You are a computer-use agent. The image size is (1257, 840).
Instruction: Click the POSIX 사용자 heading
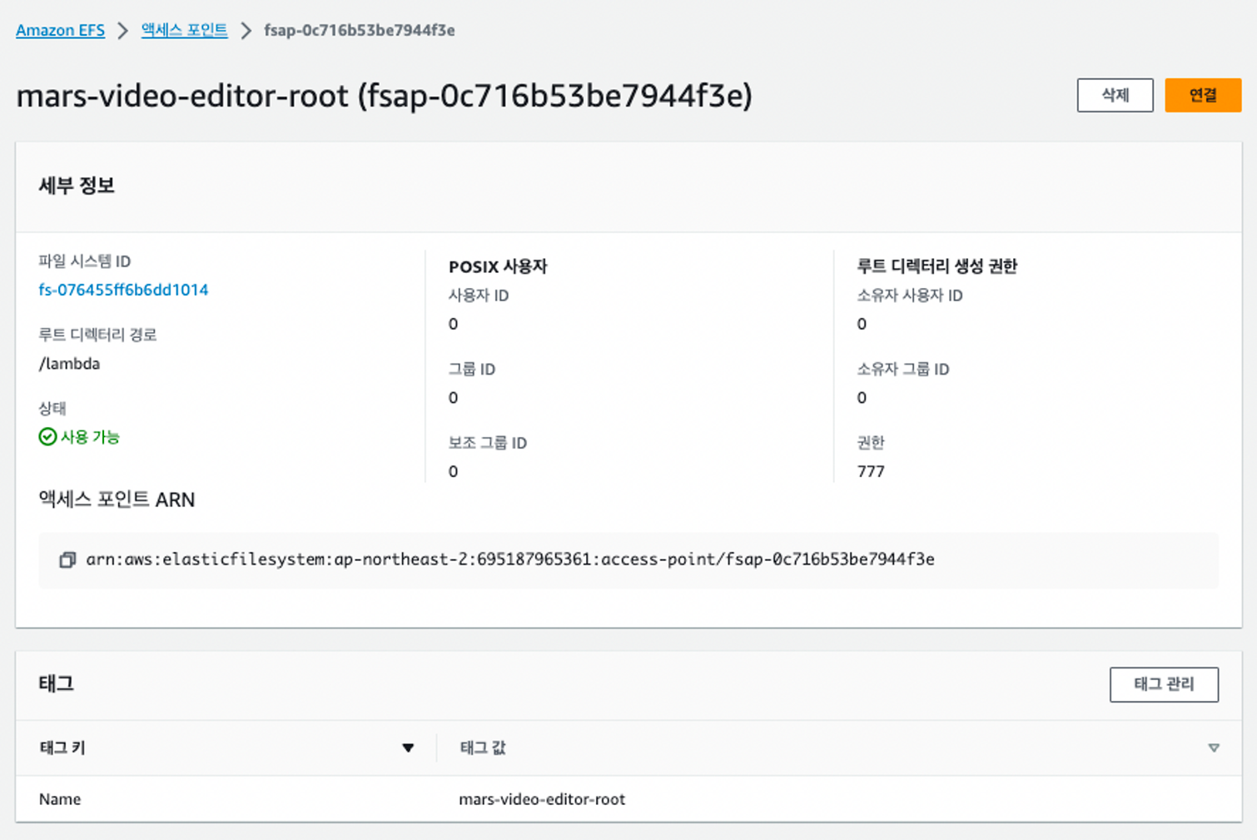pyautogui.click(x=498, y=266)
